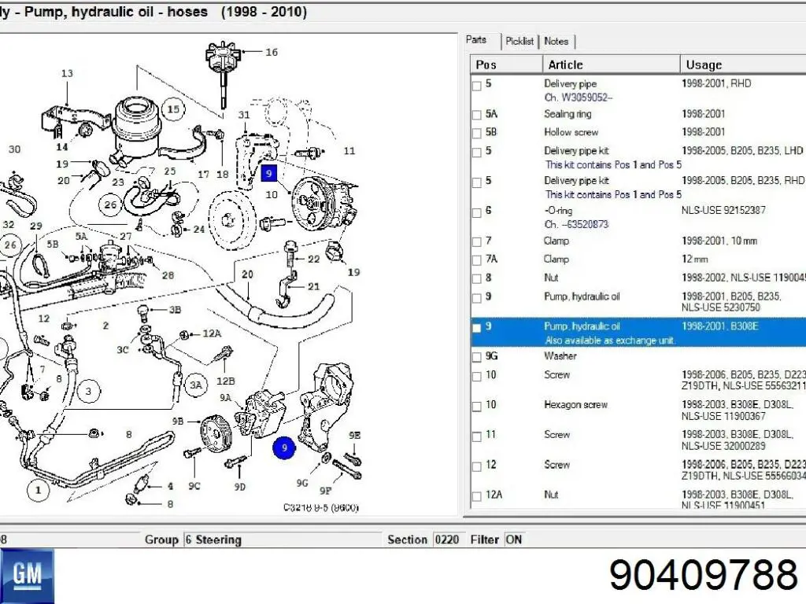Open the Parts tab

pos(476,40)
